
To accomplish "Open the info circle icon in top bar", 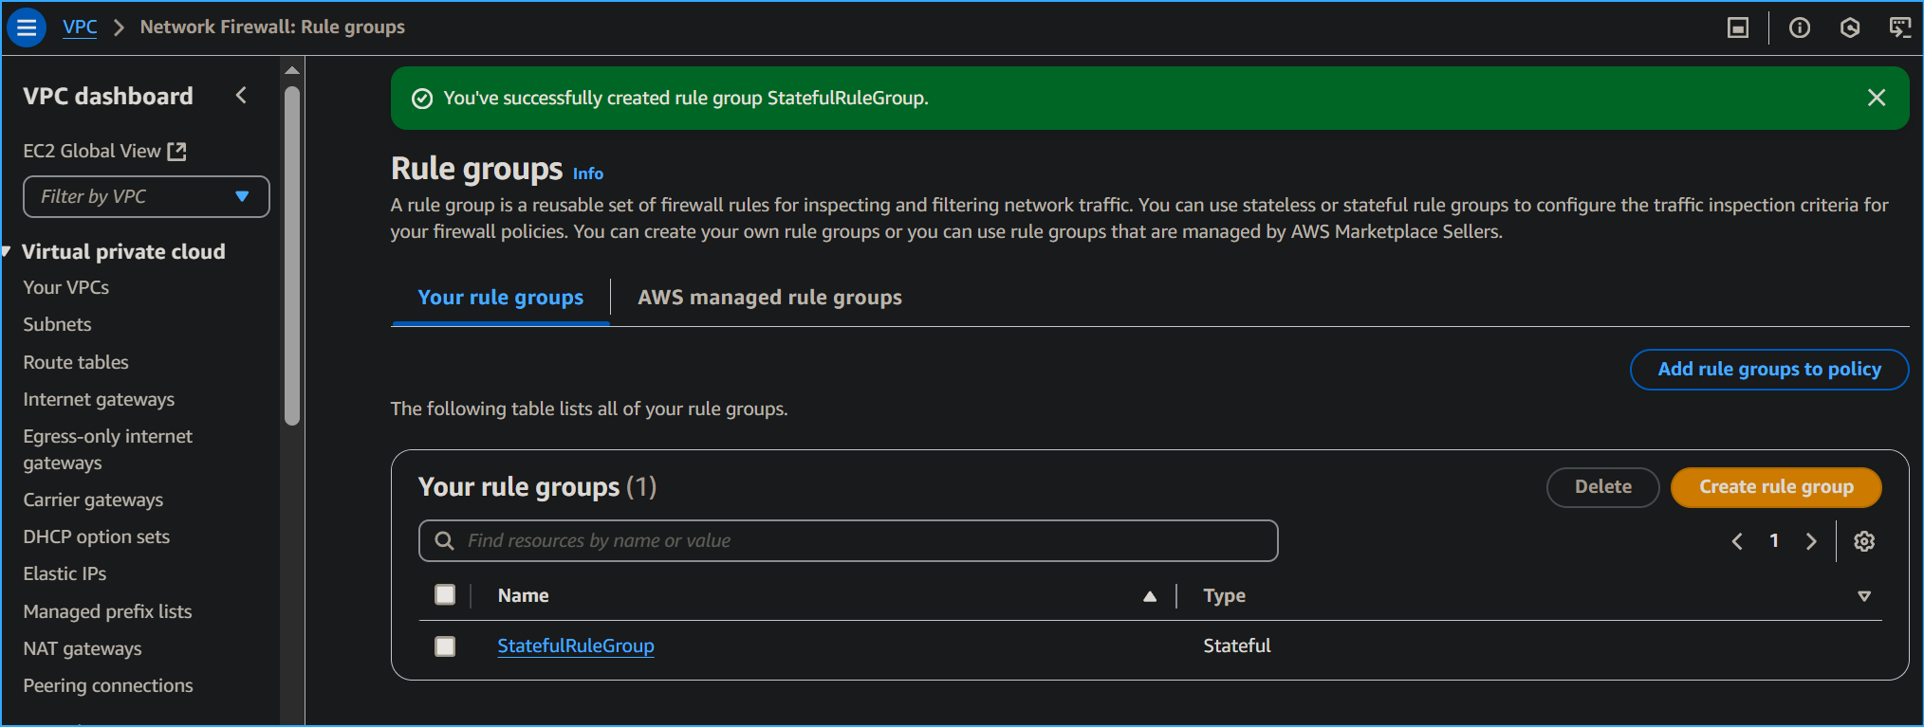I will pos(1800,27).
